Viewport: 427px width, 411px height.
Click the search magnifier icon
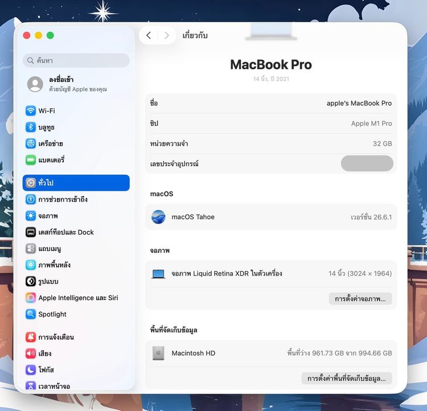point(31,60)
